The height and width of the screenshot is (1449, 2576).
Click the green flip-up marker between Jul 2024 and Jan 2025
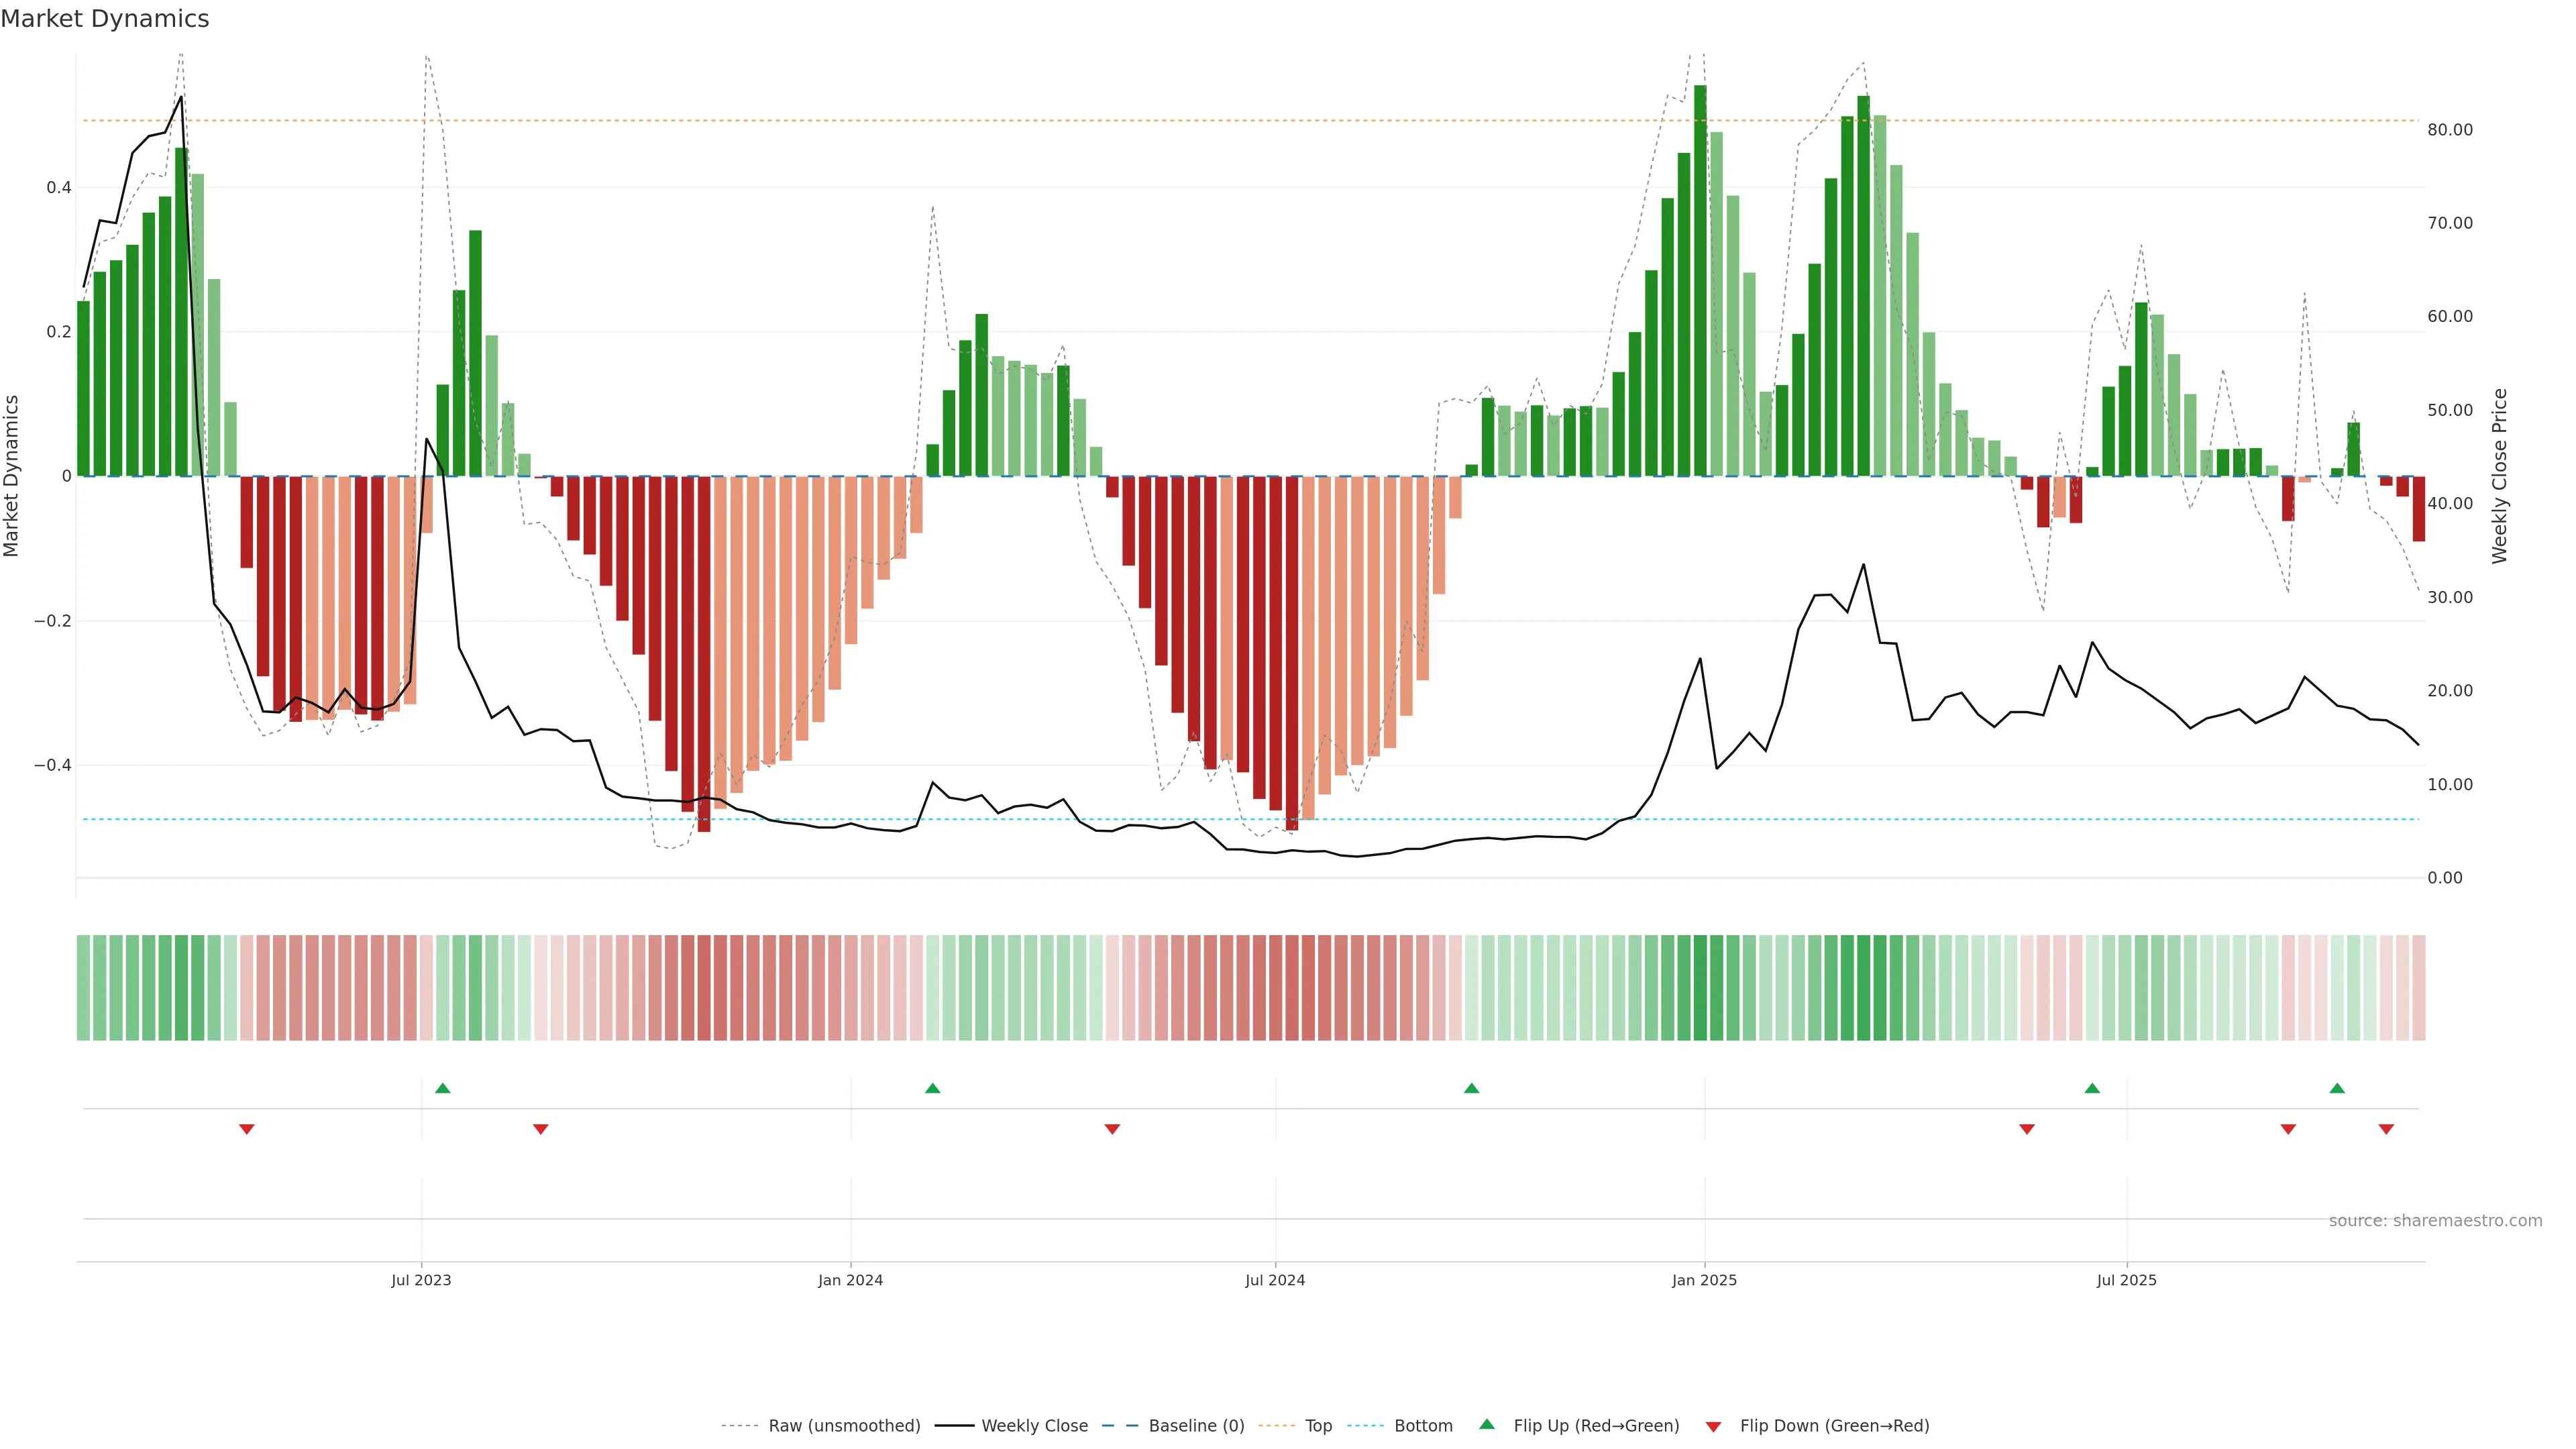[x=1471, y=1088]
